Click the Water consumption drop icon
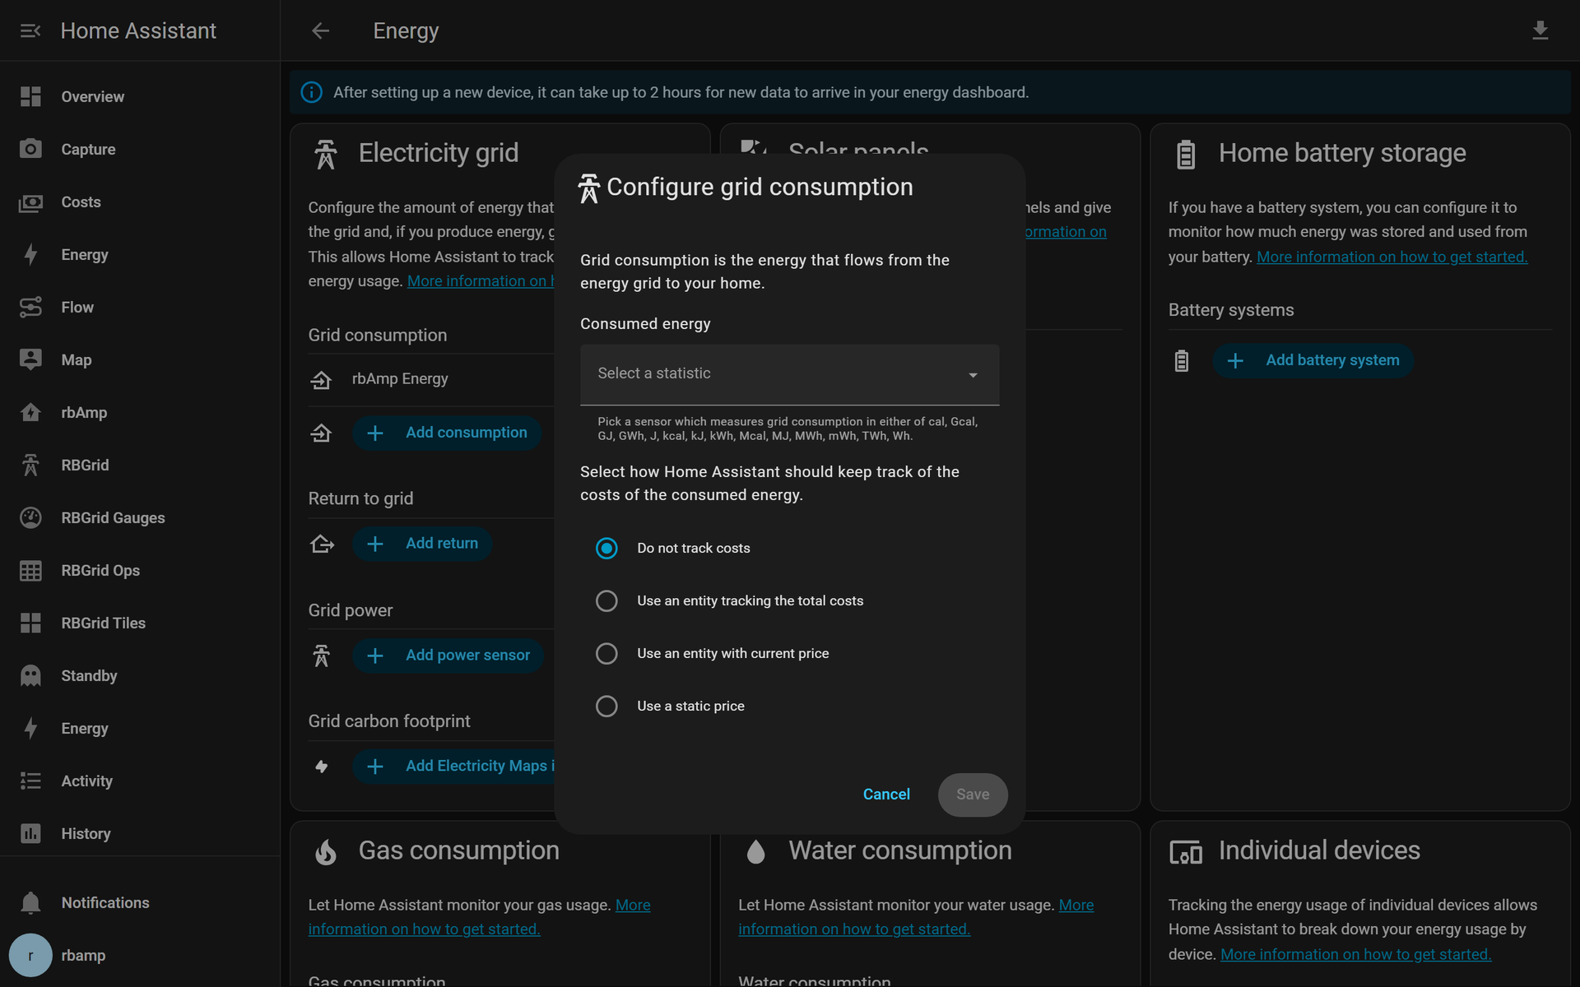Image resolution: width=1580 pixels, height=987 pixels. 755,852
